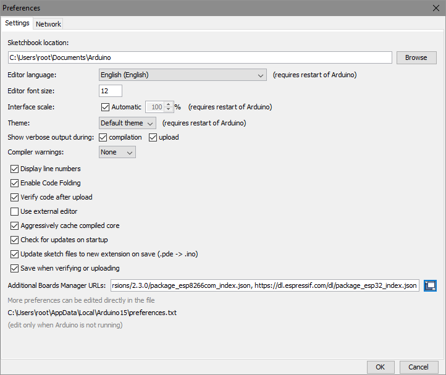
Task: Click the Sketchbook location path field
Action: [x=200, y=57]
